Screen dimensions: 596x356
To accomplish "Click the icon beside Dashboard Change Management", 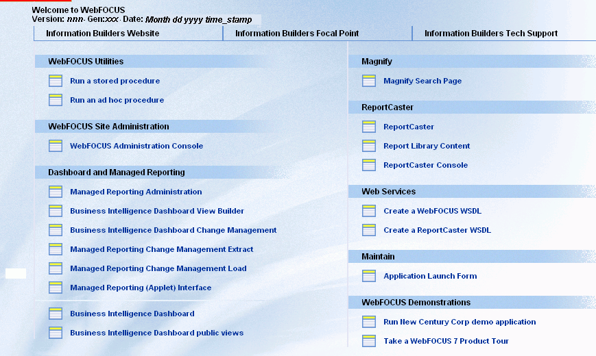I will coord(56,230).
